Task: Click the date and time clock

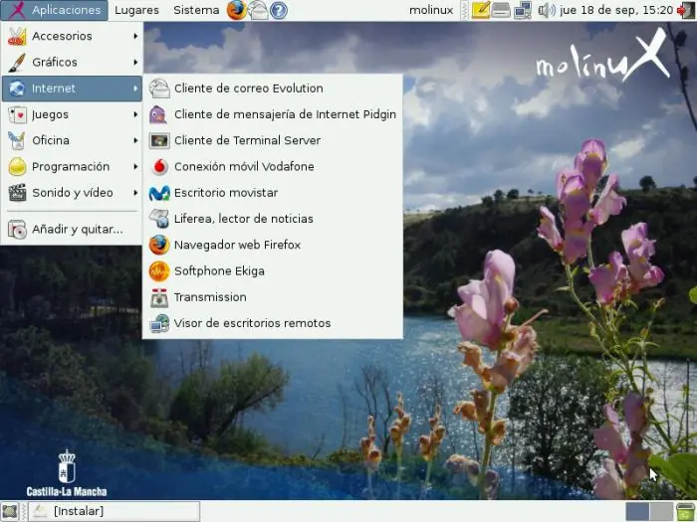Action: click(x=616, y=10)
